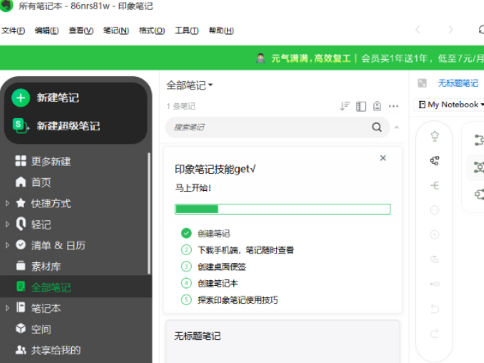Close the 印象笔记技能get card
This screenshot has width=484, height=363.
[x=383, y=158]
